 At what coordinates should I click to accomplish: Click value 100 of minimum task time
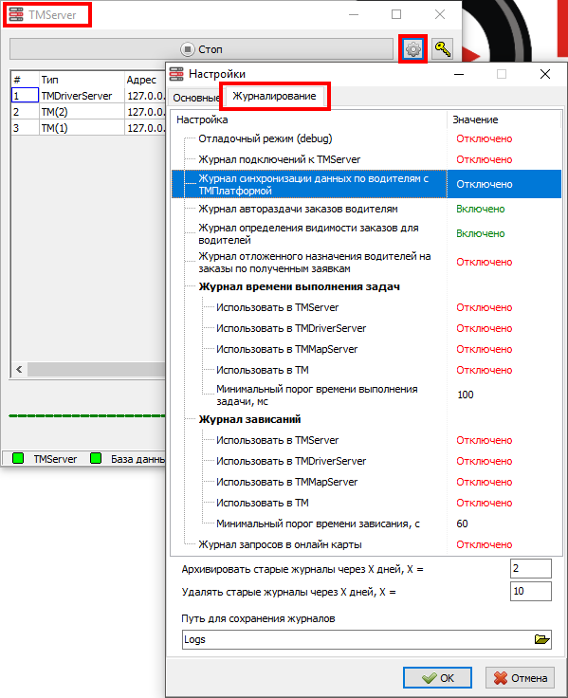coord(466,395)
